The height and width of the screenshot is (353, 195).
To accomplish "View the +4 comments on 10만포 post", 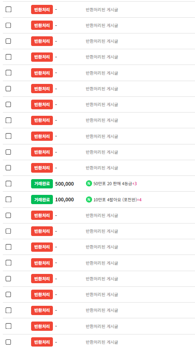I will tap(139, 200).
